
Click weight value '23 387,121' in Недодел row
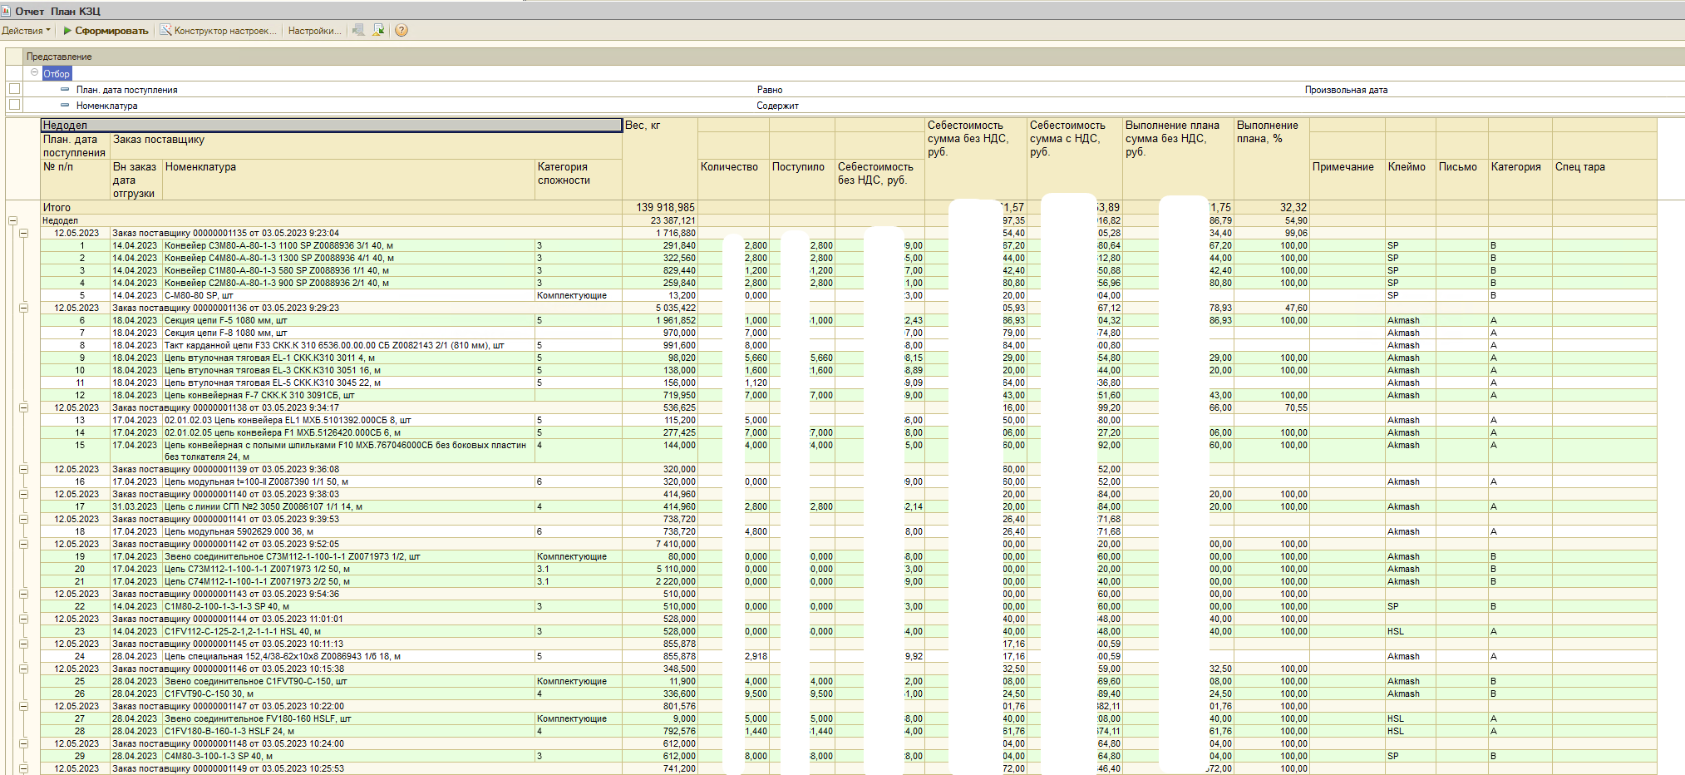pos(673,220)
